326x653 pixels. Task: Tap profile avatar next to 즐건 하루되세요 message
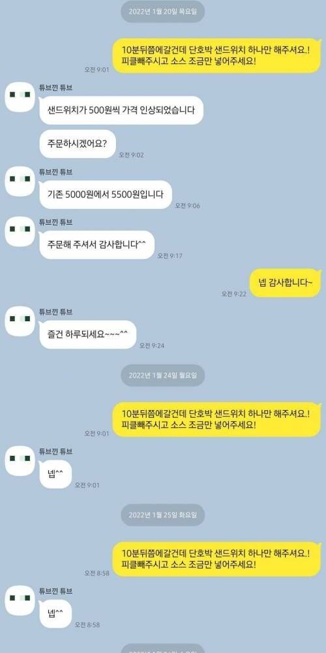(20, 321)
